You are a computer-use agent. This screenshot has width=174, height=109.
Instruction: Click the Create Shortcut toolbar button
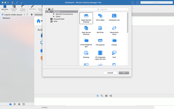[23, 8]
